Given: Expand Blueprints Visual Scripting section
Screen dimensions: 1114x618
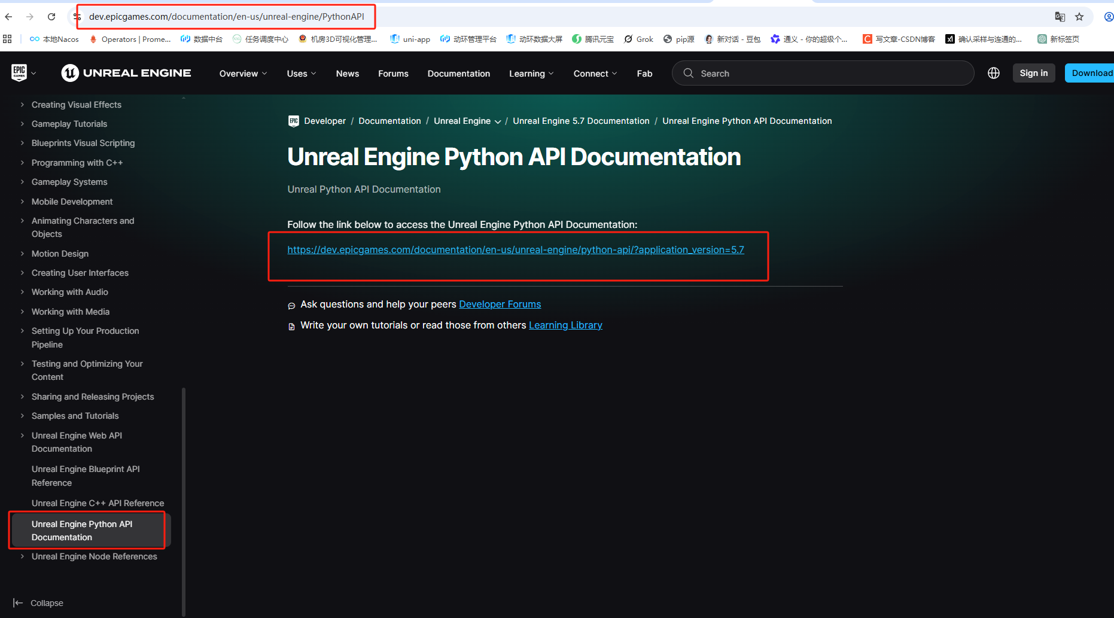Looking at the screenshot, I should (22, 143).
